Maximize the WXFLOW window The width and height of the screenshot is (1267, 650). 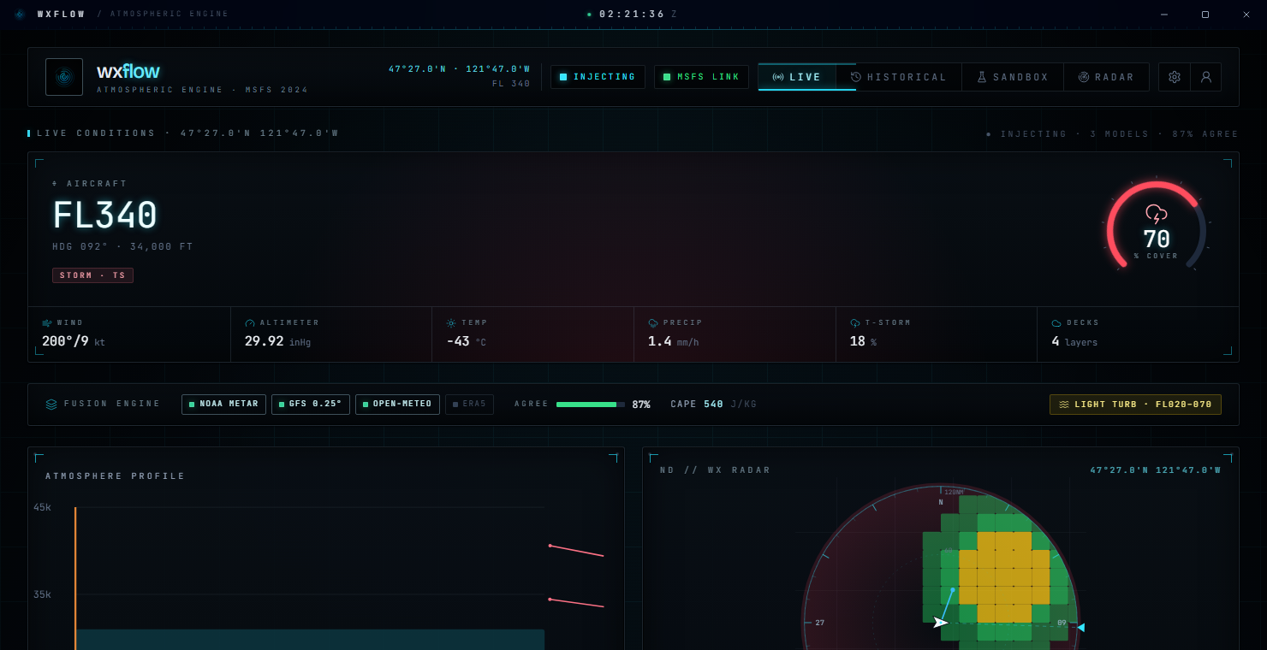point(1205,15)
